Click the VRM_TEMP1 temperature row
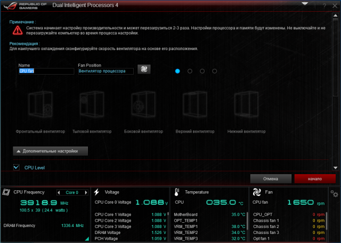Viewport: 341px width, 243px height. (x=209, y=226)
